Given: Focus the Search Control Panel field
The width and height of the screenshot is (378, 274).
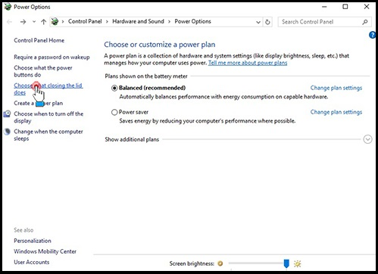Looking at the screenshot, I should 324,22.
